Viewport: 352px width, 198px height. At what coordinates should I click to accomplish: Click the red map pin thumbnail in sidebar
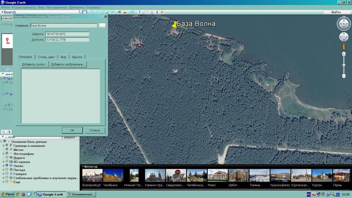[7, 41]
